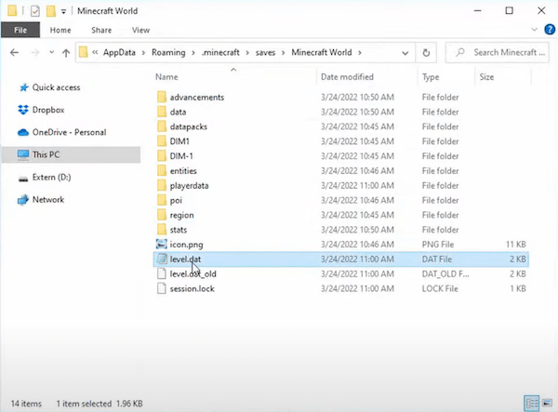The height and width of the screenshot is (412, 558).
Task: Click Roaming in the address breadcrumb
Action: 168,53
